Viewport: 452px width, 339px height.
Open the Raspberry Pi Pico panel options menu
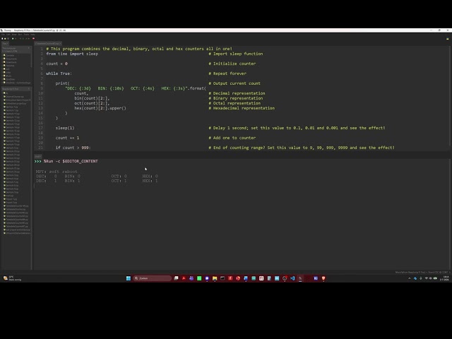[29, 89]
